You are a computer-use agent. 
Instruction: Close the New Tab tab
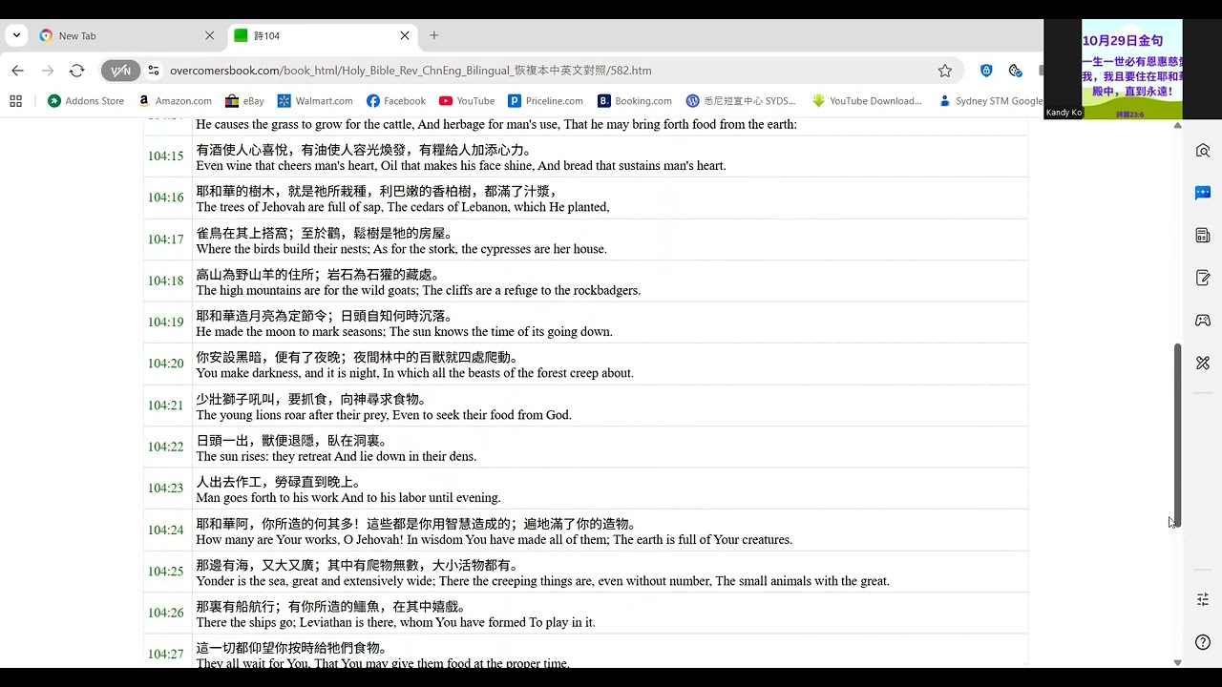209,35
